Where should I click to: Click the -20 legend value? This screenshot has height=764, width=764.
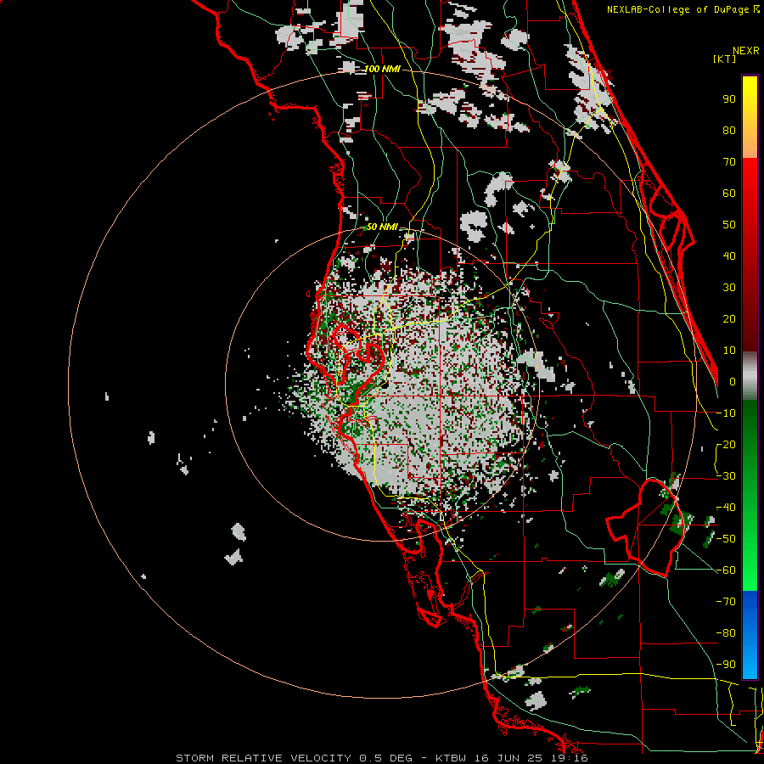[x=726, y=444]
